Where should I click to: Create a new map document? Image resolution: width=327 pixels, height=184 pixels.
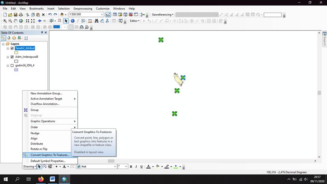(5, 15)
